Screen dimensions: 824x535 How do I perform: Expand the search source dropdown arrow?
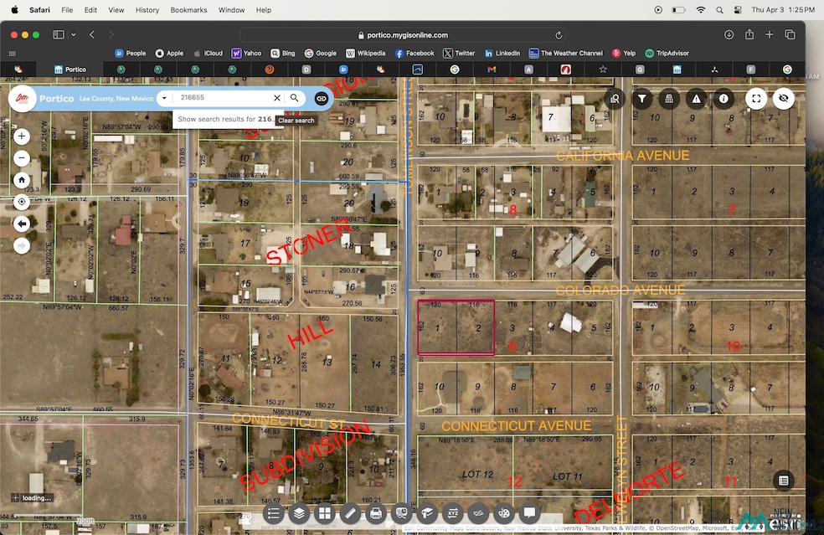[x=164, y=98]
